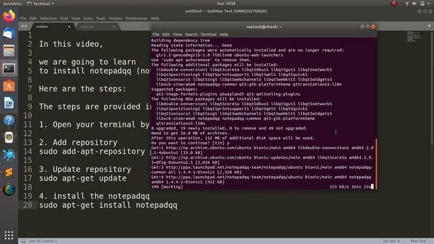
Task: Click the yellow speaker app dock icon
Action: pos(9,138)
